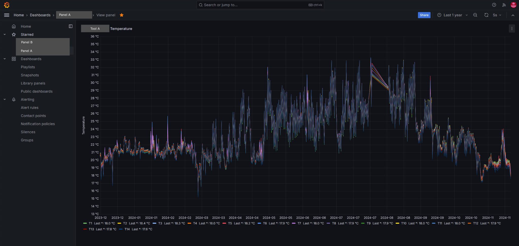Click the Dashboards breadcrumb link

(40, 15)
